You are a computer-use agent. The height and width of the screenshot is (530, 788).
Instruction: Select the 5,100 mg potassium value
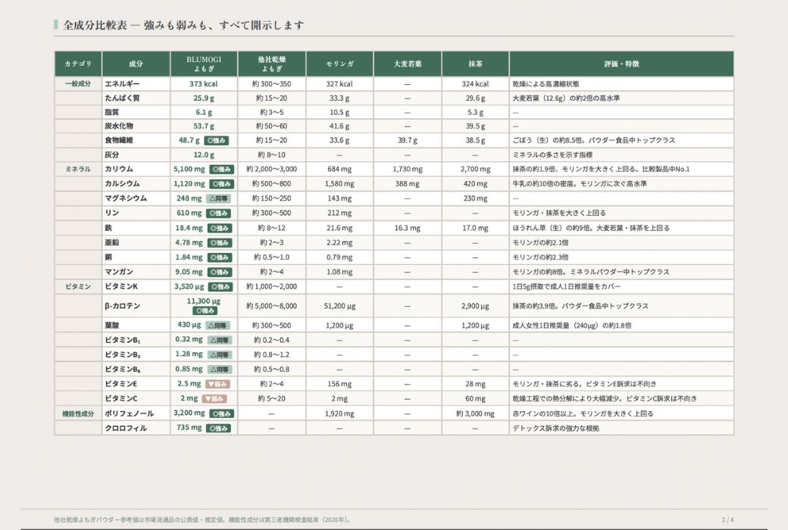pos(189,170)
